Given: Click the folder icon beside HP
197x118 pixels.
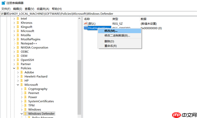Looking at the screenshot, I should point(22,81).
